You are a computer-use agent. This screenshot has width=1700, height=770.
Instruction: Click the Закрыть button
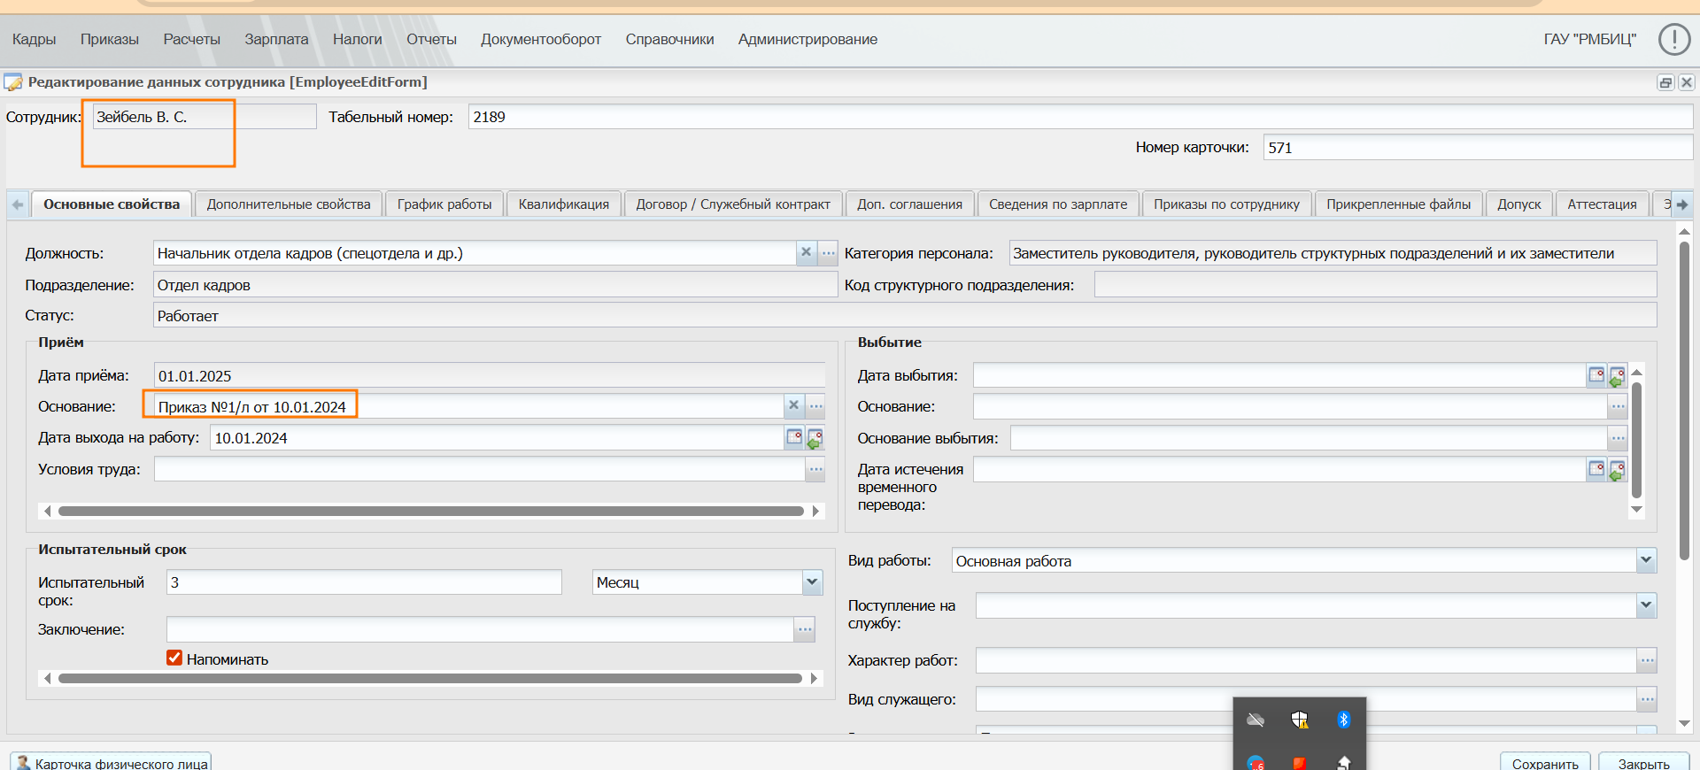1643,762
